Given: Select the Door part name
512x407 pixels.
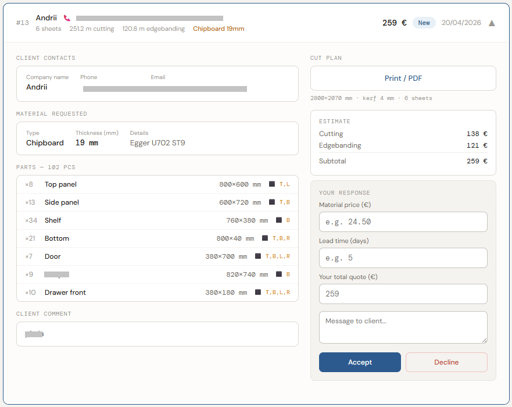Looking at the screenshot, I should click(52, 256).
